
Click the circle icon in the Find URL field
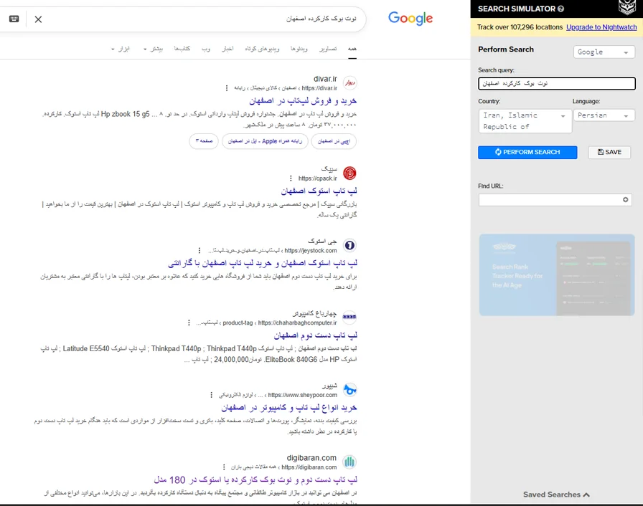pos(625,200)
